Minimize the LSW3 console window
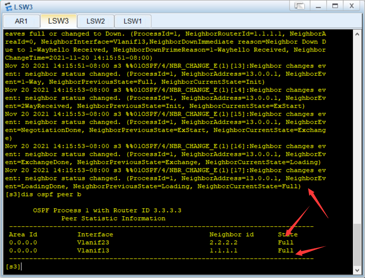Screen dimensions: 365x278 [318, 6]
